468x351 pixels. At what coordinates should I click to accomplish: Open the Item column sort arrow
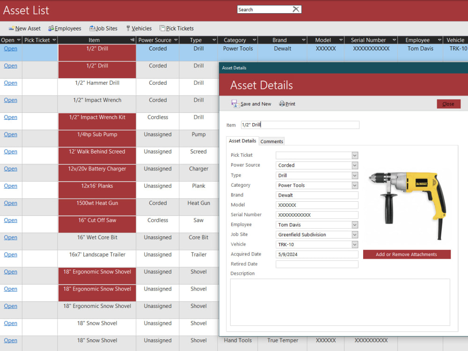tap(132, 40)
